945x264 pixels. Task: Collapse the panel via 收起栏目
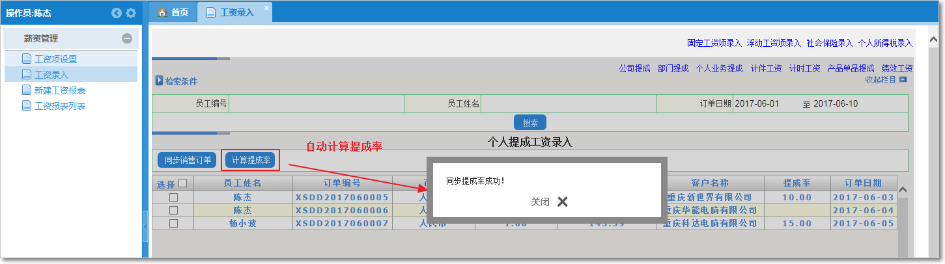coord(885,80)
